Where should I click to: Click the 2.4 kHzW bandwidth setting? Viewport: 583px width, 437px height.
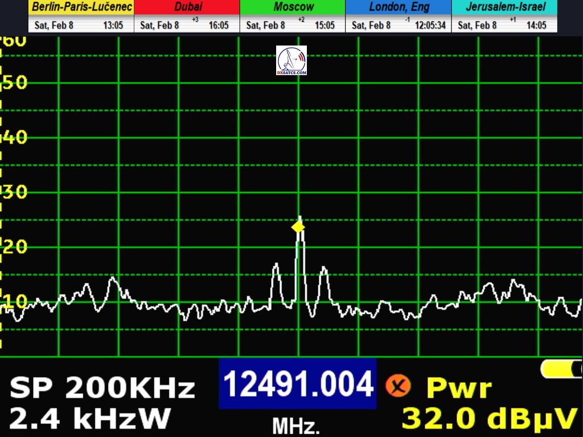tap(90, 419)
